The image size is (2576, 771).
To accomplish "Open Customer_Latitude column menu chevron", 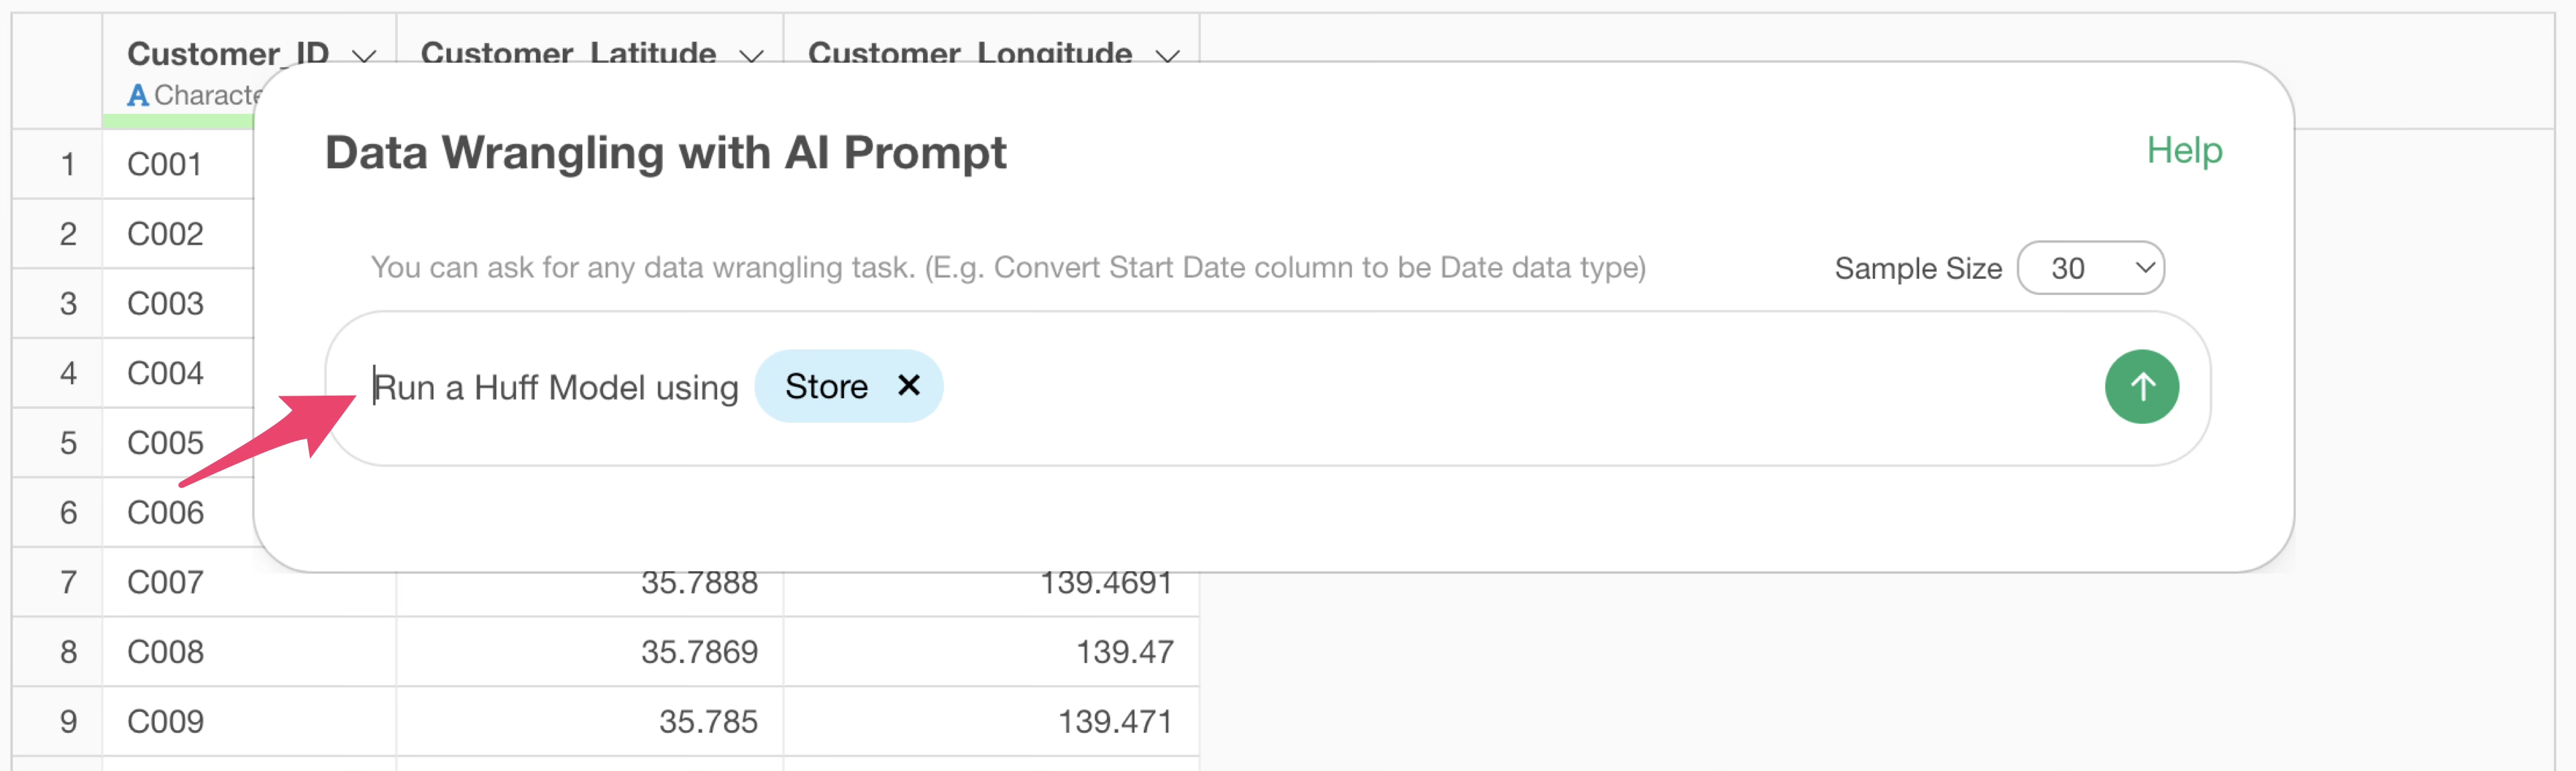I will [x=752, y=56].
